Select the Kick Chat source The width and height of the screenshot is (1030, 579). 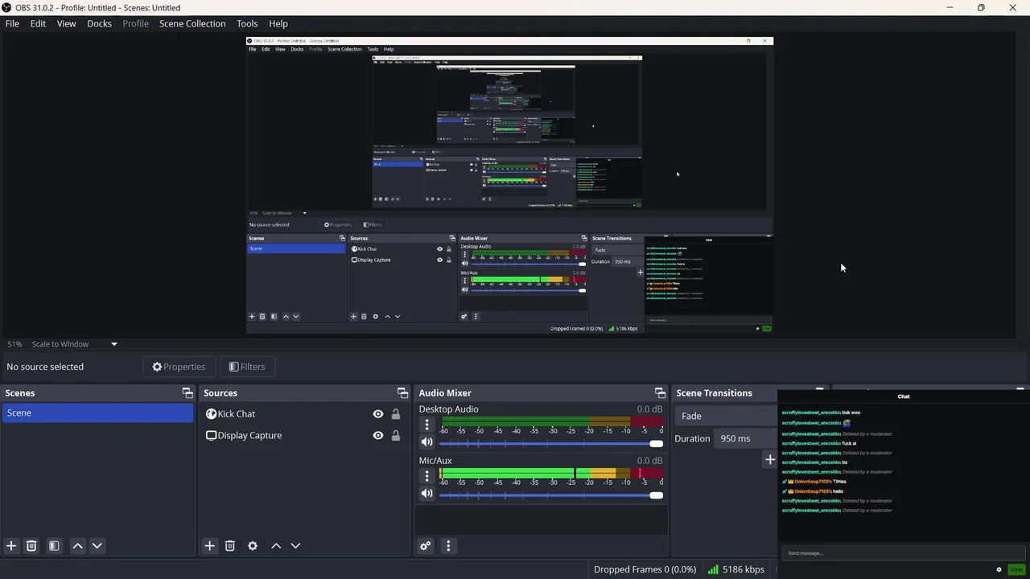[236, 414]
